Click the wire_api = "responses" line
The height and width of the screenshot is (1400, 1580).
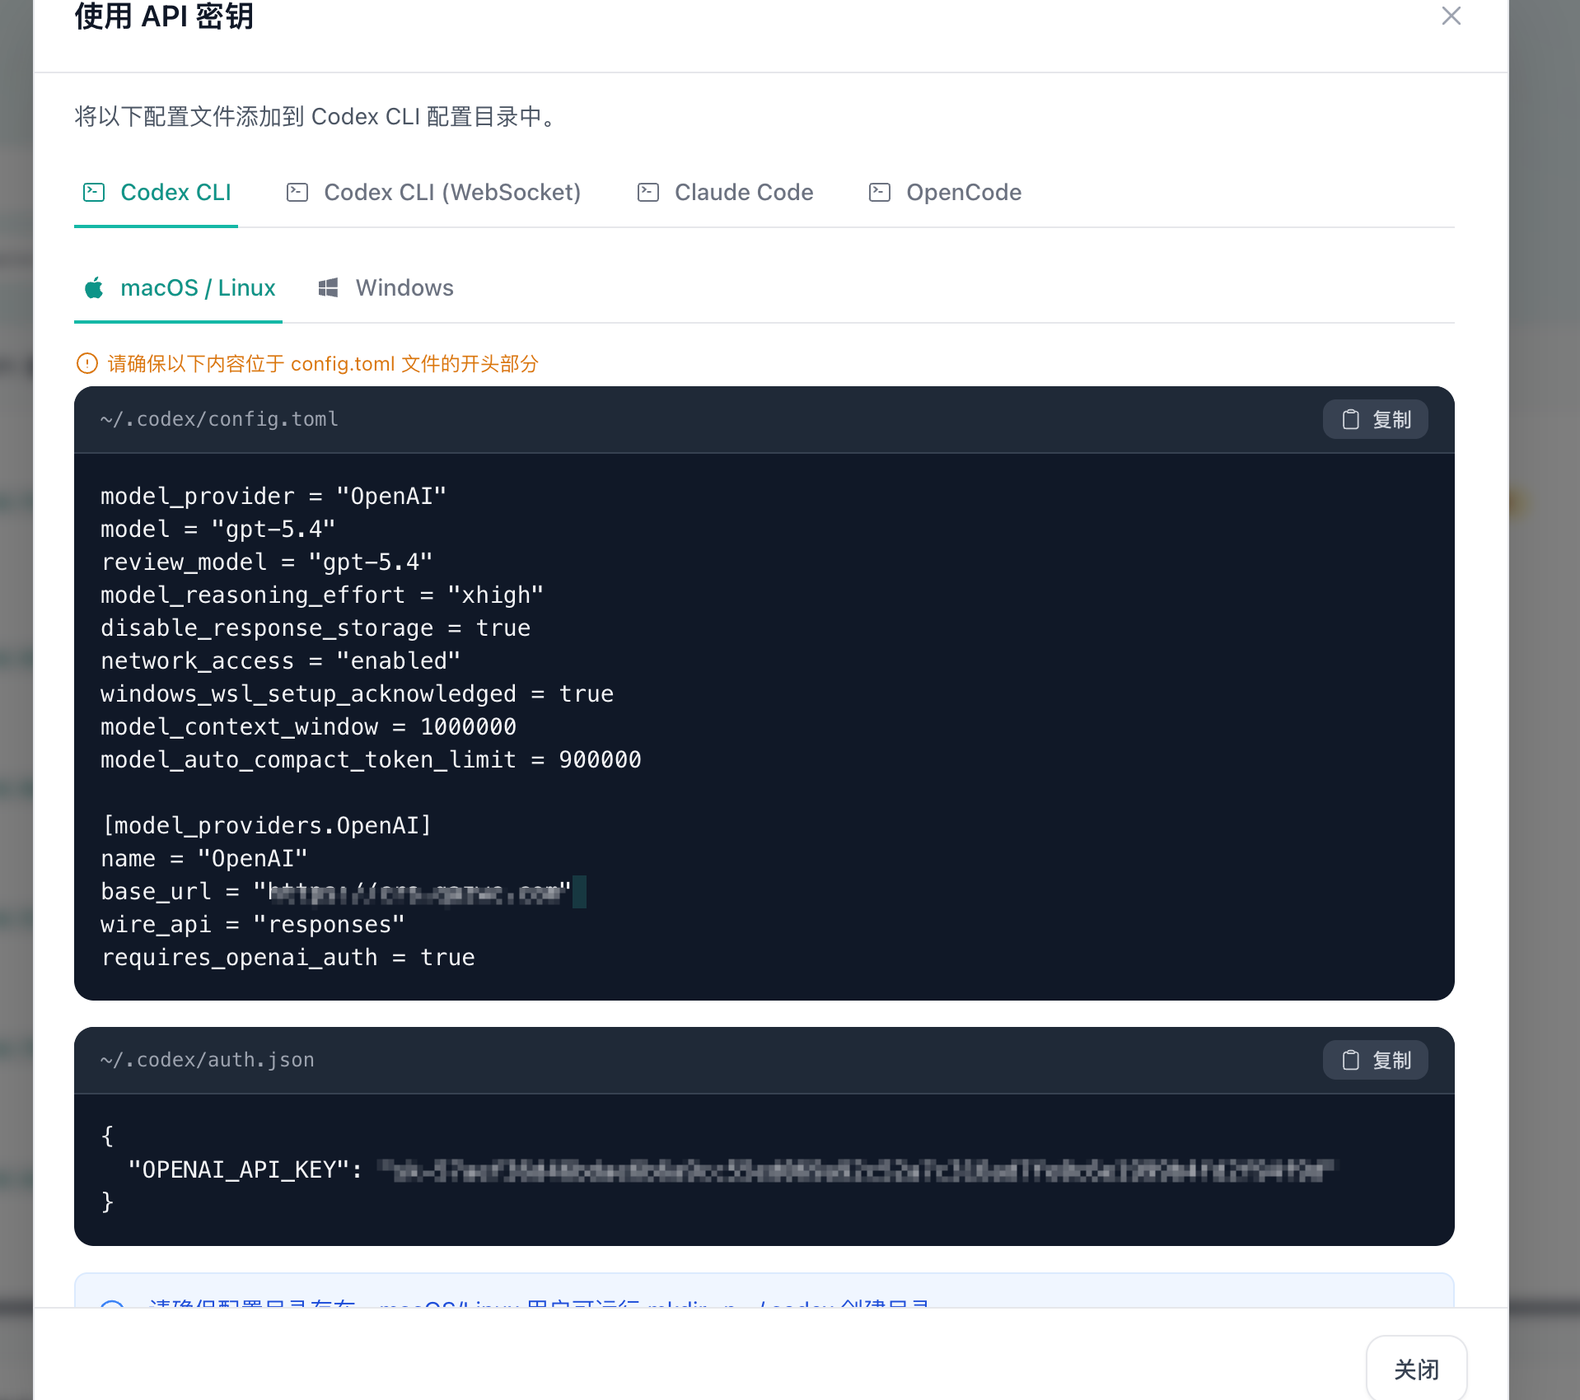point(253,924)
